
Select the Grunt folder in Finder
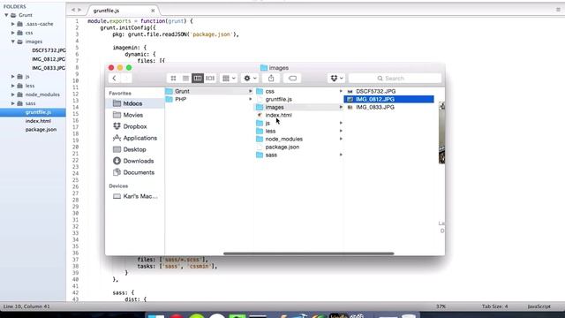click(209, 91)
